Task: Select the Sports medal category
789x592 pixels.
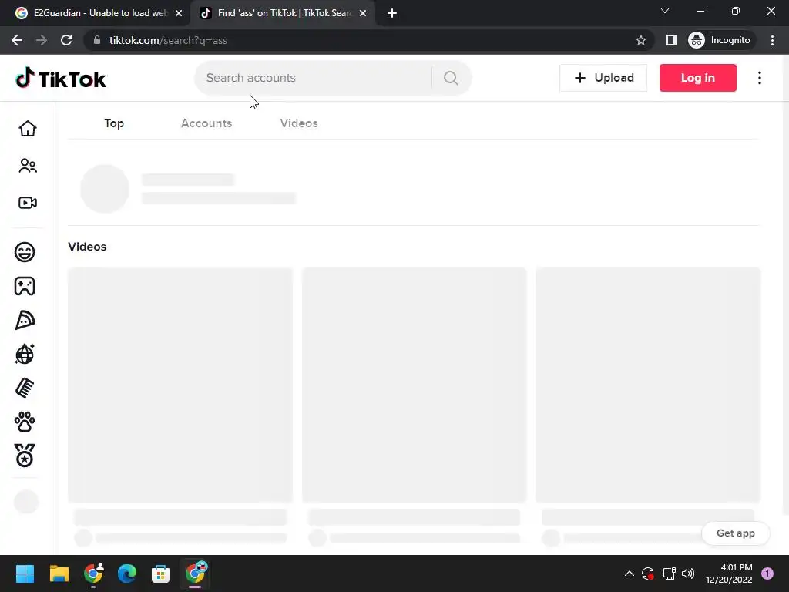Action: coord(25,456)
